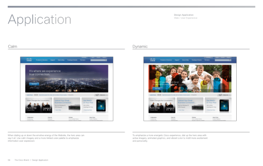Open Support menu in Dynamic mockup
The width and height of the screenshot is (263, 166).
click(x=177, y=60)
